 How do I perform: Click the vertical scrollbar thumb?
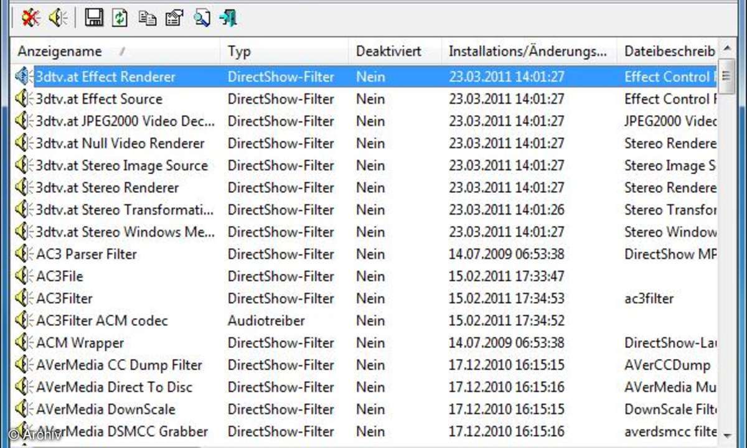click(726, 75)
